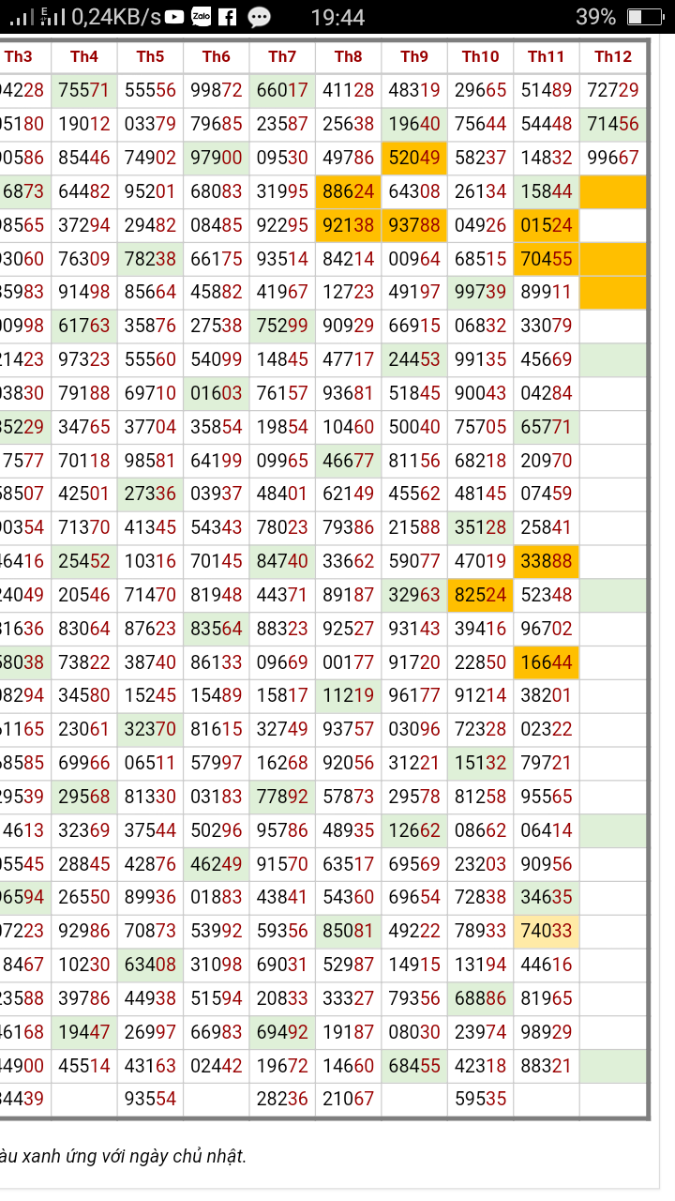
Task: Select orange cell 82524 in Th10
Action: 480,595
